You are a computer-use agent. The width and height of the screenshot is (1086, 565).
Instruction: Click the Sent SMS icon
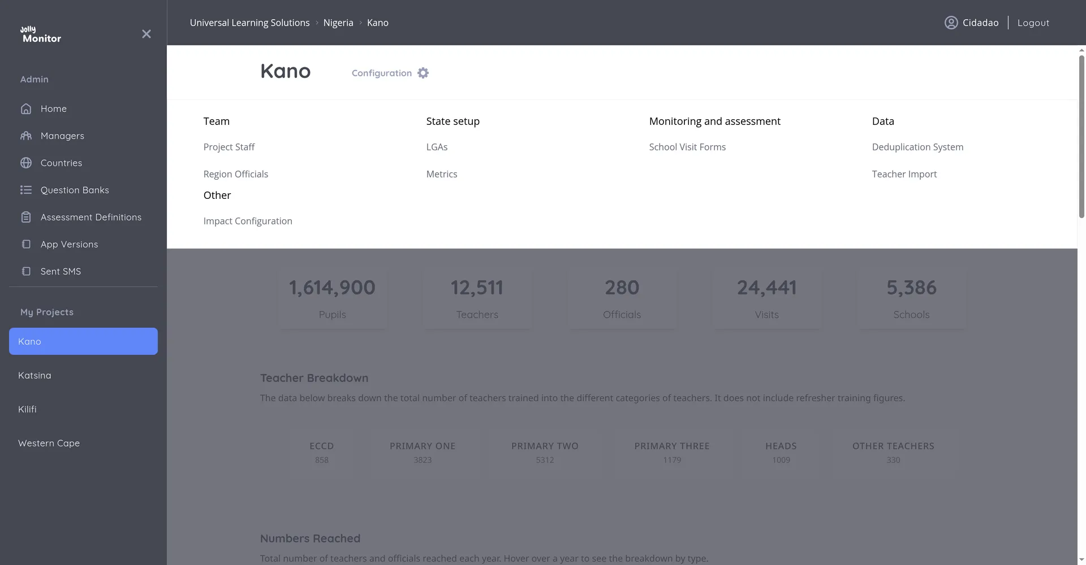[x=26, y=271]
